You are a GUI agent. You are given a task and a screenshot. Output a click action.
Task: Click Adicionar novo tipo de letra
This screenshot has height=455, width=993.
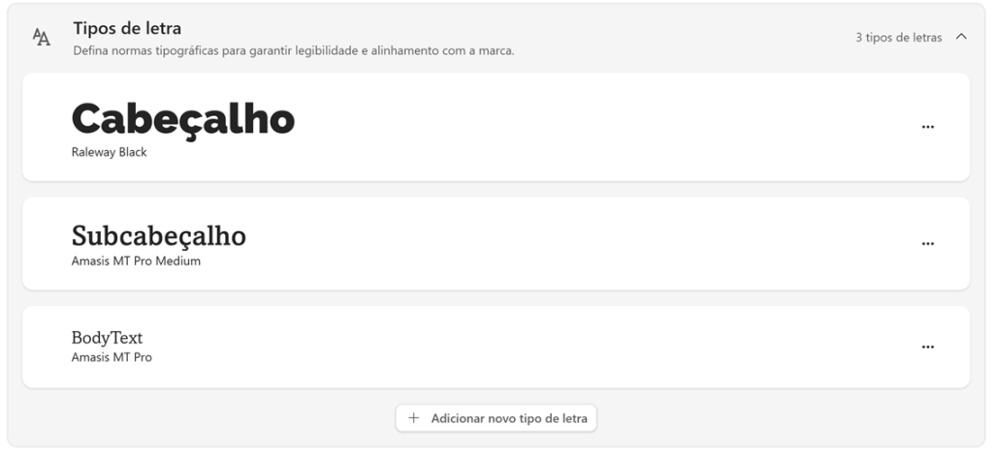click(496, 417)
